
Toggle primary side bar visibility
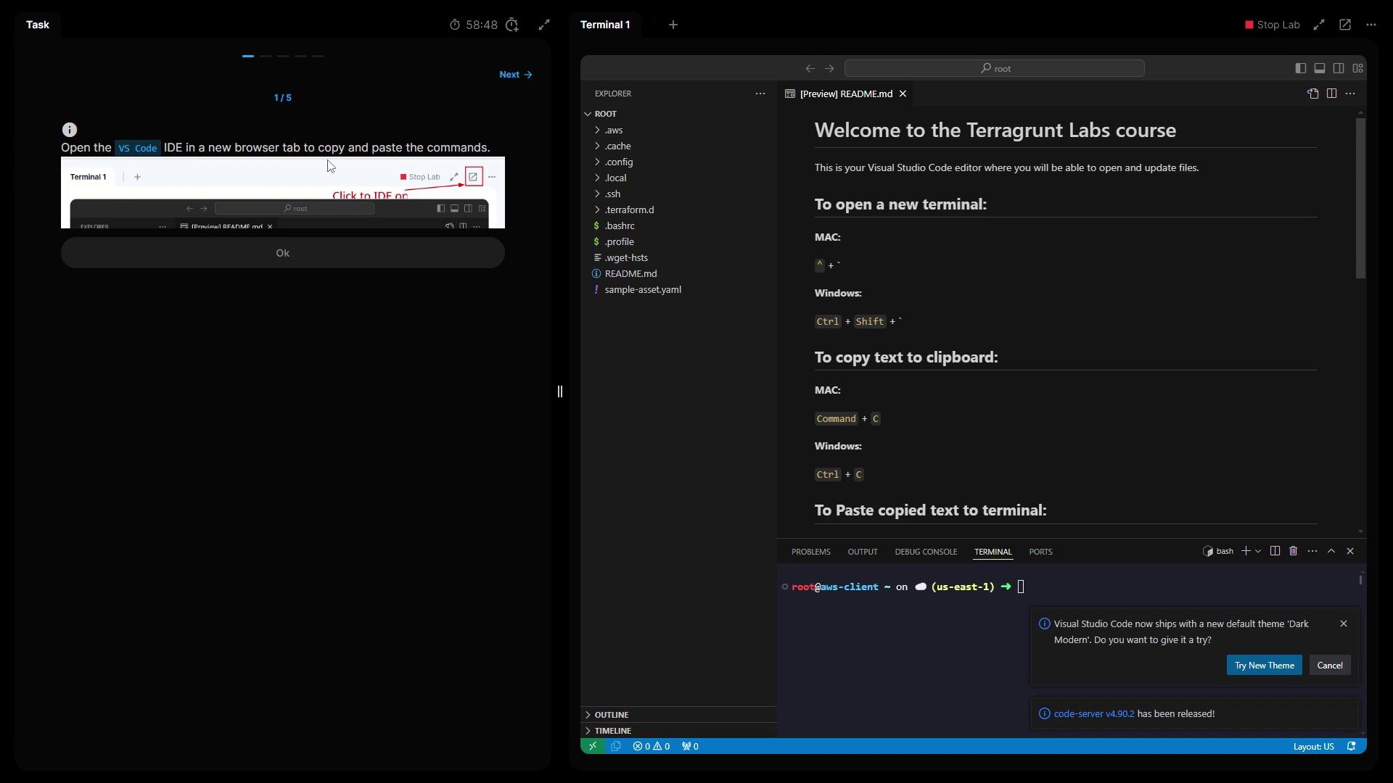[x=1301, y=68]
